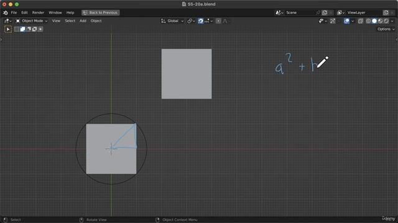The width and height of the screenshot is (398, 223).
Task: Open the viewport View menu
Action: [x=56, y=21]
